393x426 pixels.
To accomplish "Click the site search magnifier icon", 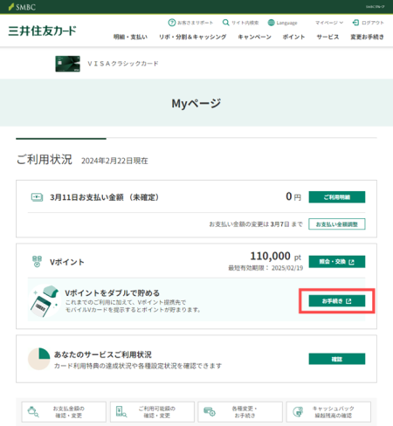I will point(225,23).
